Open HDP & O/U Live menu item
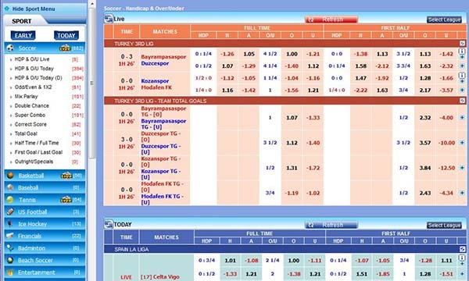The height and width of the screenshot is (281, 469). click(32, 59)
